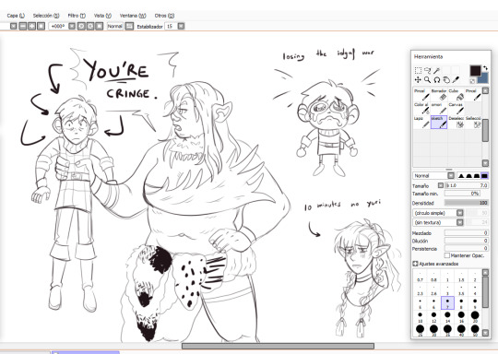
Task: Select the lasso selection tool
Action: tap(428, 70)
